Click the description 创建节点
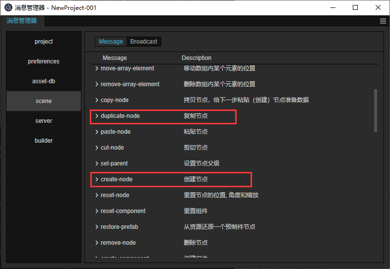The image size is (390, 269). 196,179
